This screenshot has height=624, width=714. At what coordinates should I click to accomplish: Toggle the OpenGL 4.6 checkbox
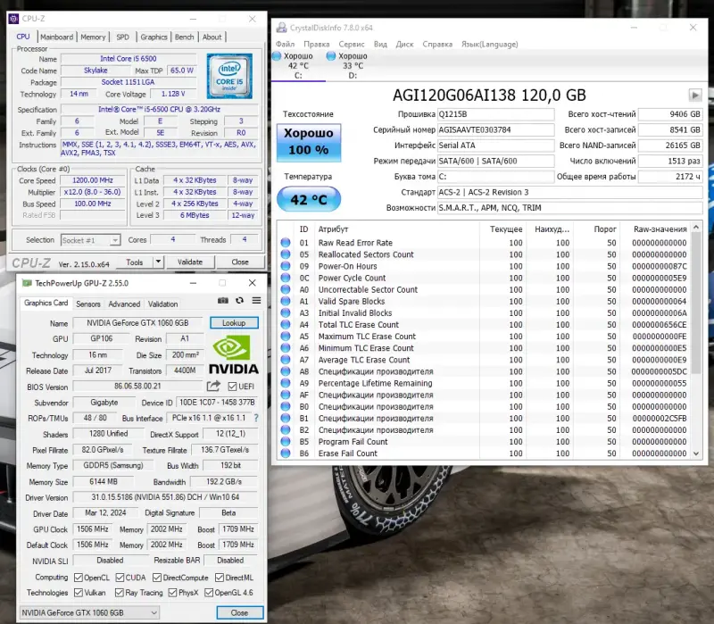click(209, 593)
